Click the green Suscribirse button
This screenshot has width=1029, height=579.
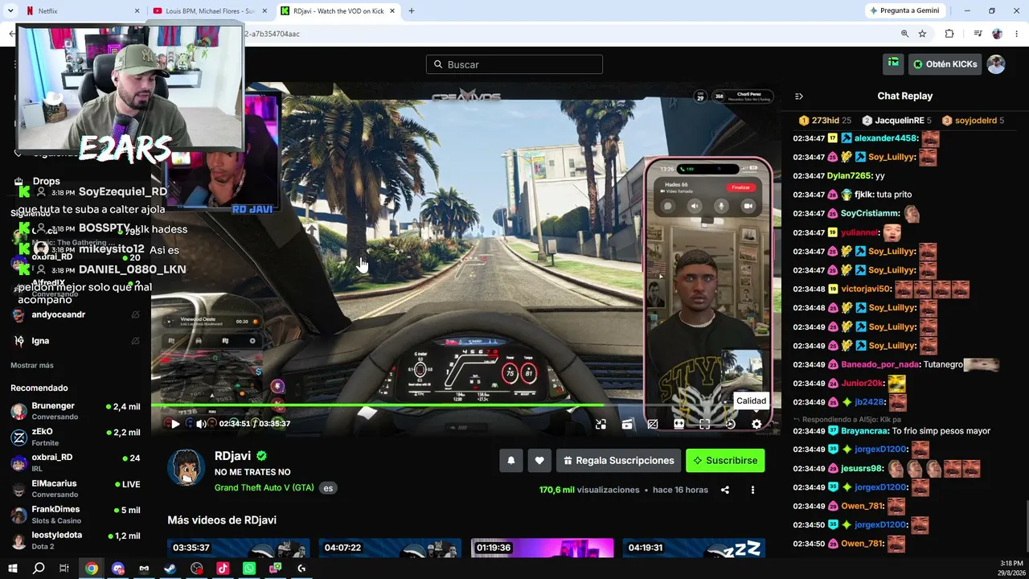point(725,461)
